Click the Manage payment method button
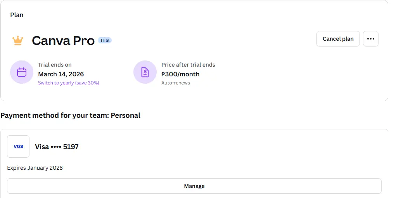Image resolution: width=401 pixels, height=198 pixels. click(194, 186)
